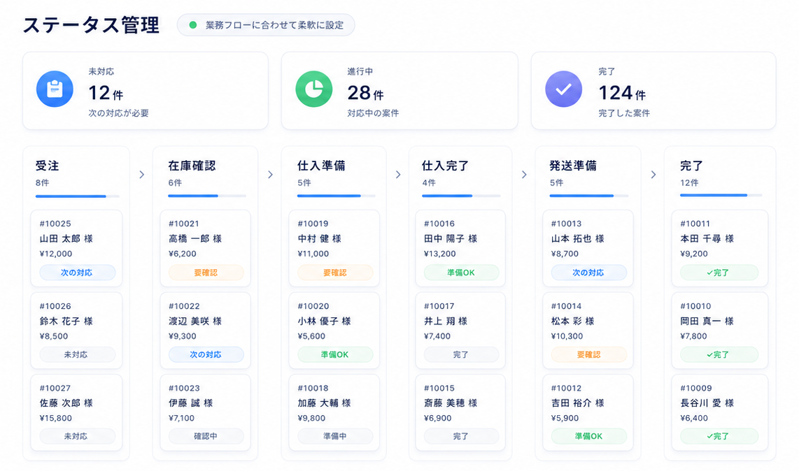This screenshot has width=799, height=471.
Task: Click order number #10017
Action: click(x=439, y=306)
